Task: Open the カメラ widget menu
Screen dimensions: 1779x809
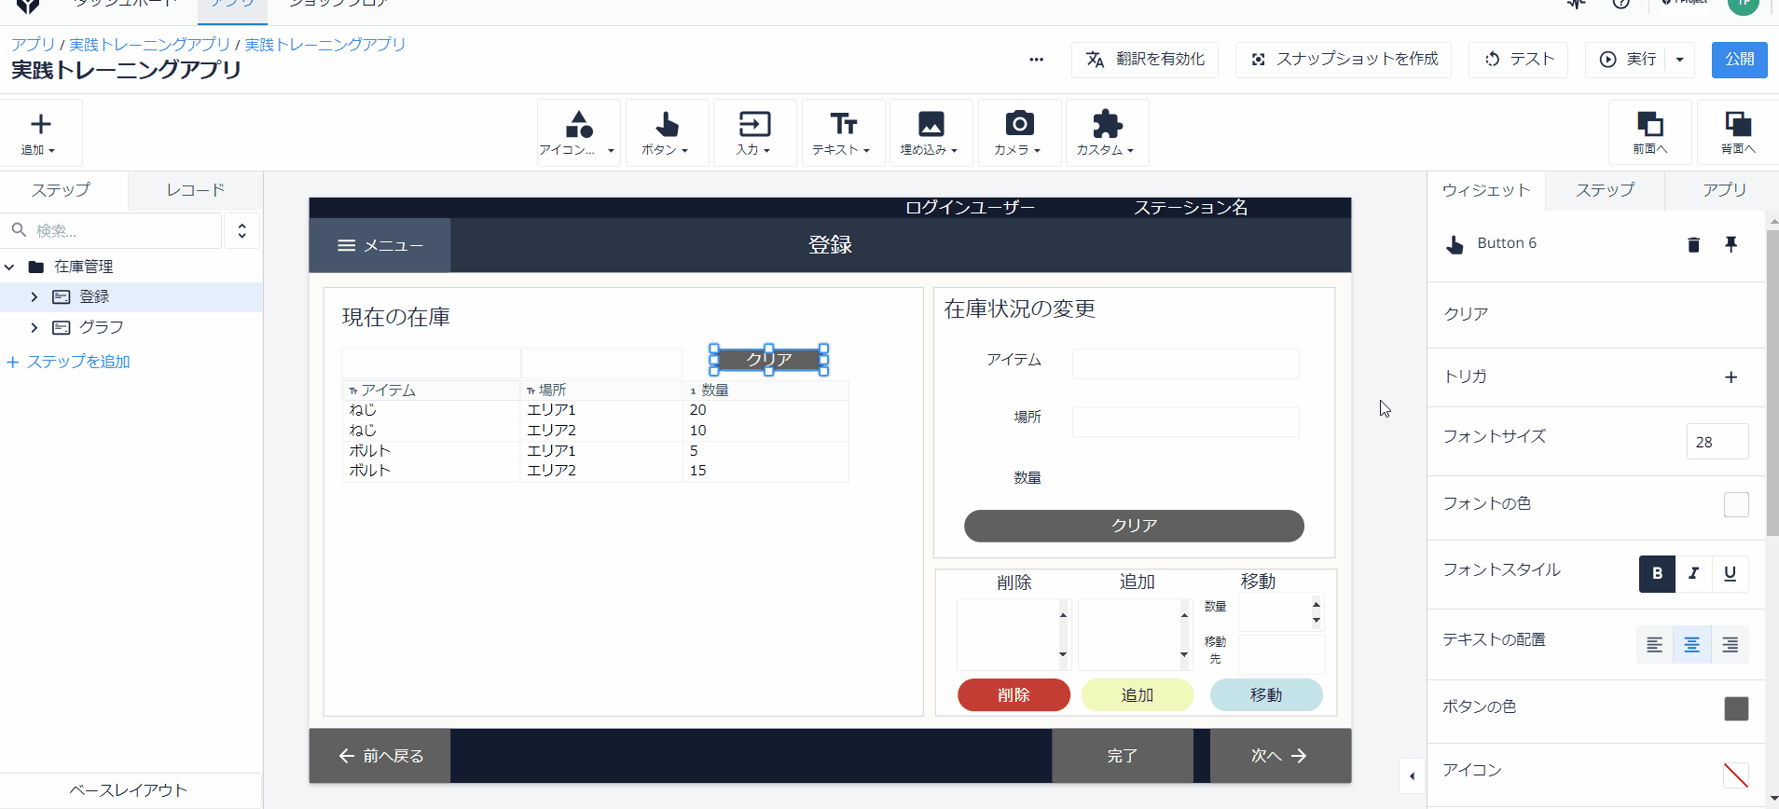Action: tap(1019, 133)
